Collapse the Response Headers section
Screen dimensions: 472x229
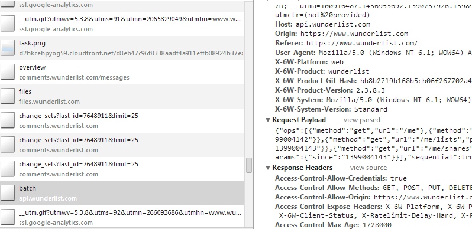(x=267, y=168)
